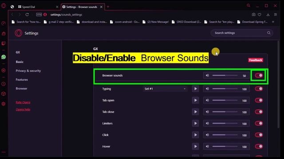
Task: Toggle the Limiters sound switch
Action: click(x=259, y=123)
